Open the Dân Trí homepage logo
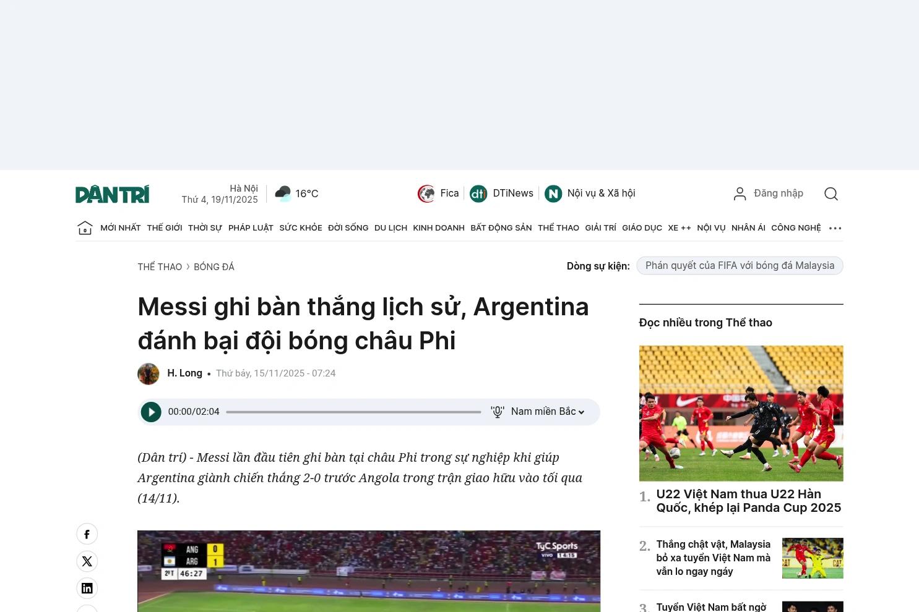Screen dimensions: 919x612 pos(112,194)
